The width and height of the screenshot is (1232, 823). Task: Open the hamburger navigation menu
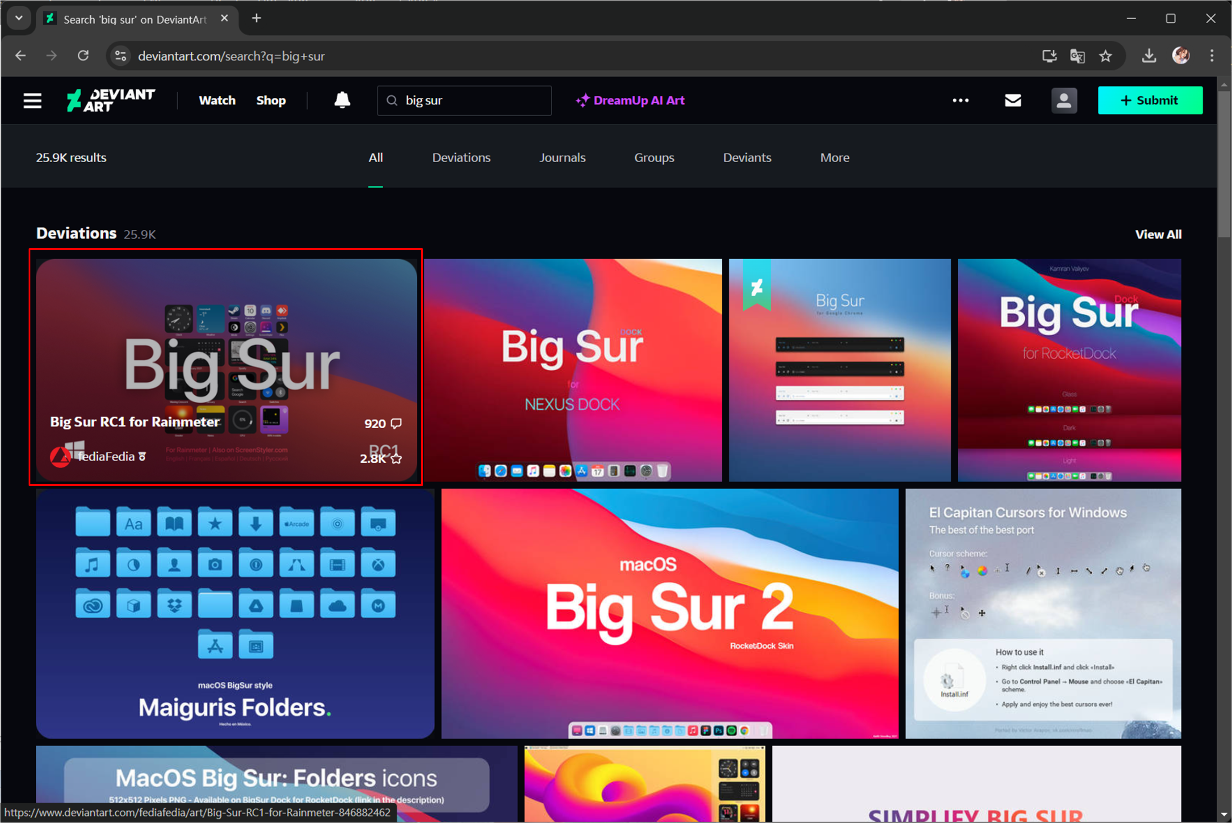pyautogui.click(x=33, y=100)
